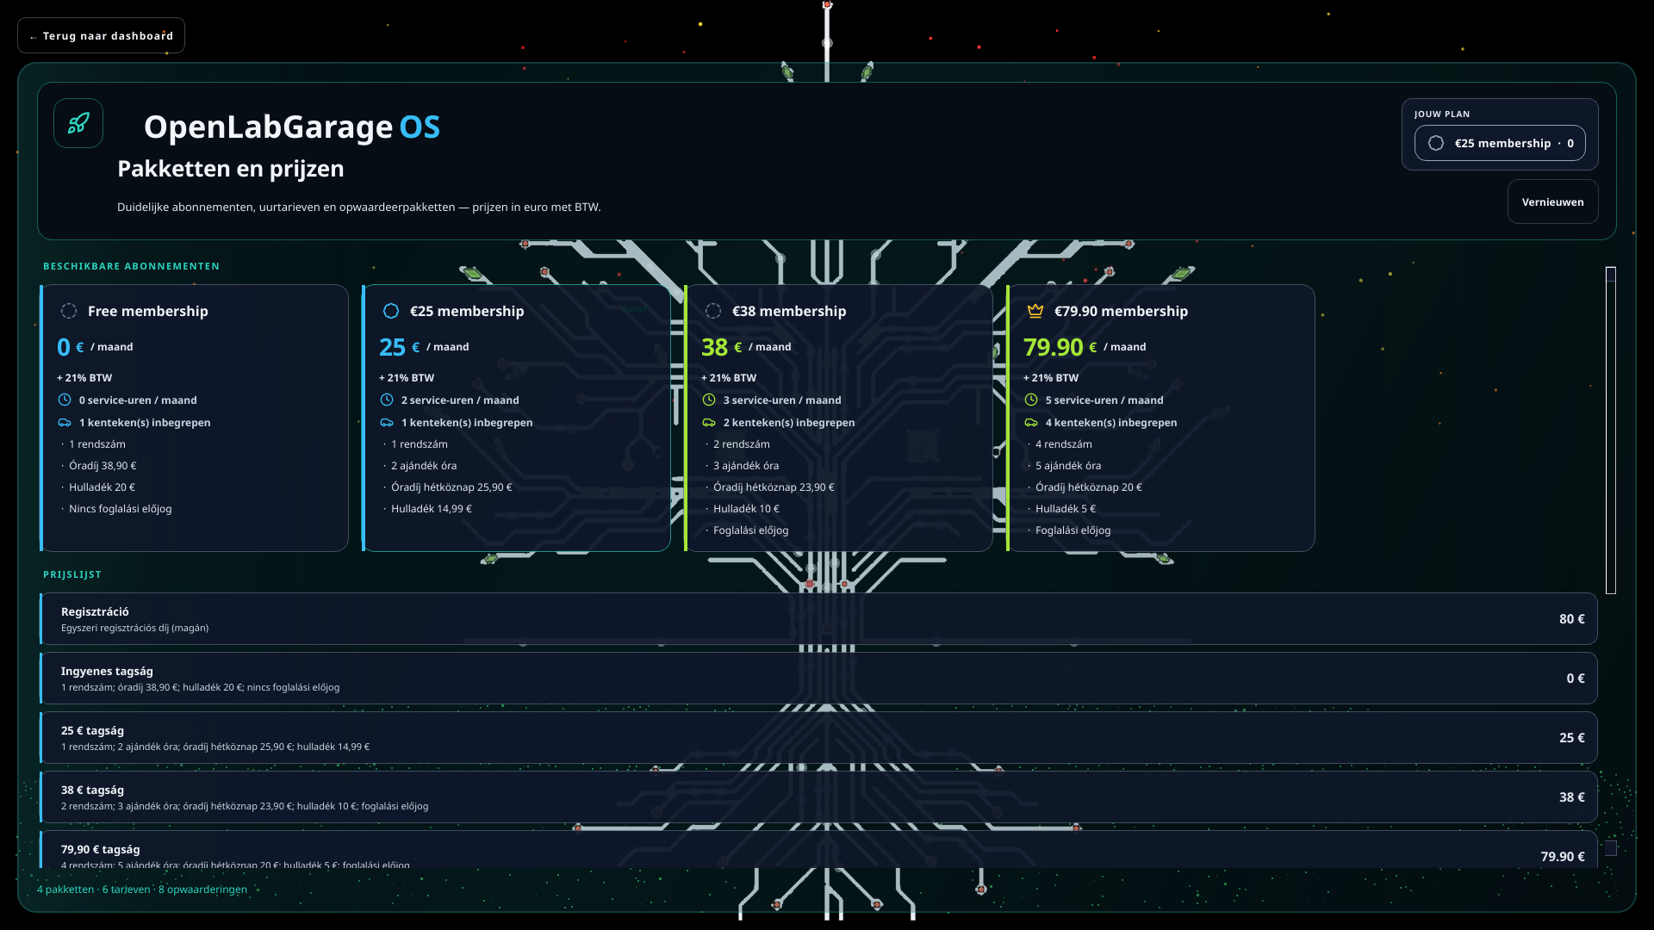Click car icon in €25 membership card
Image resolution: width=1654 pixels, height=930 pixels.
click(387, 422)
